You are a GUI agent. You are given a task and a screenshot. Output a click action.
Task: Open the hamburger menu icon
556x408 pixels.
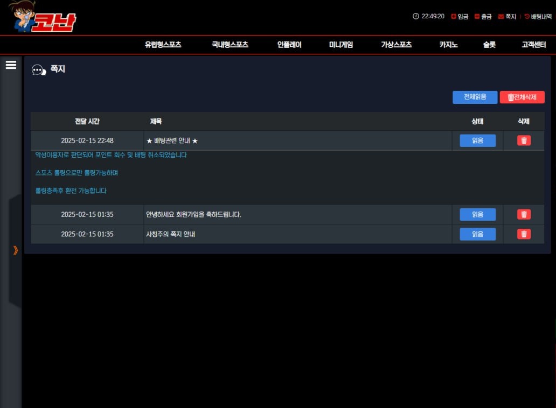[11, 65]
